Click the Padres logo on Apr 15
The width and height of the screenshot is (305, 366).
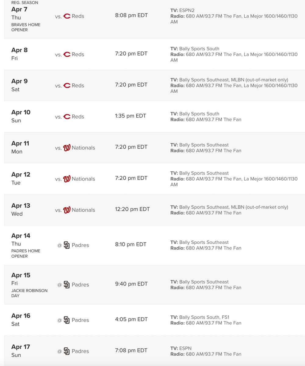click(67, 285)
